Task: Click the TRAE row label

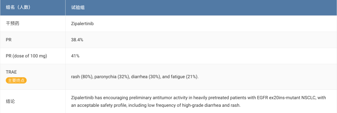Action: [x=11, y=72]
